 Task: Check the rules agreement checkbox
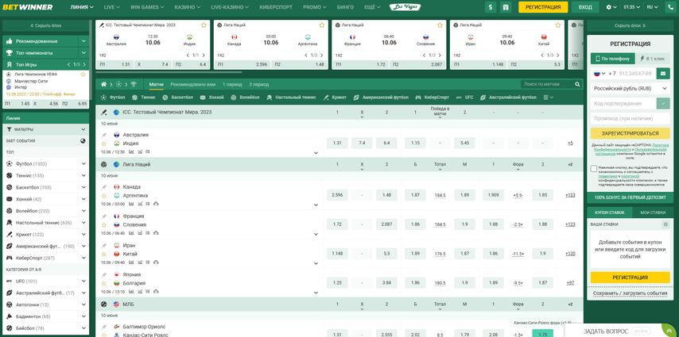[x=594, y=168]
